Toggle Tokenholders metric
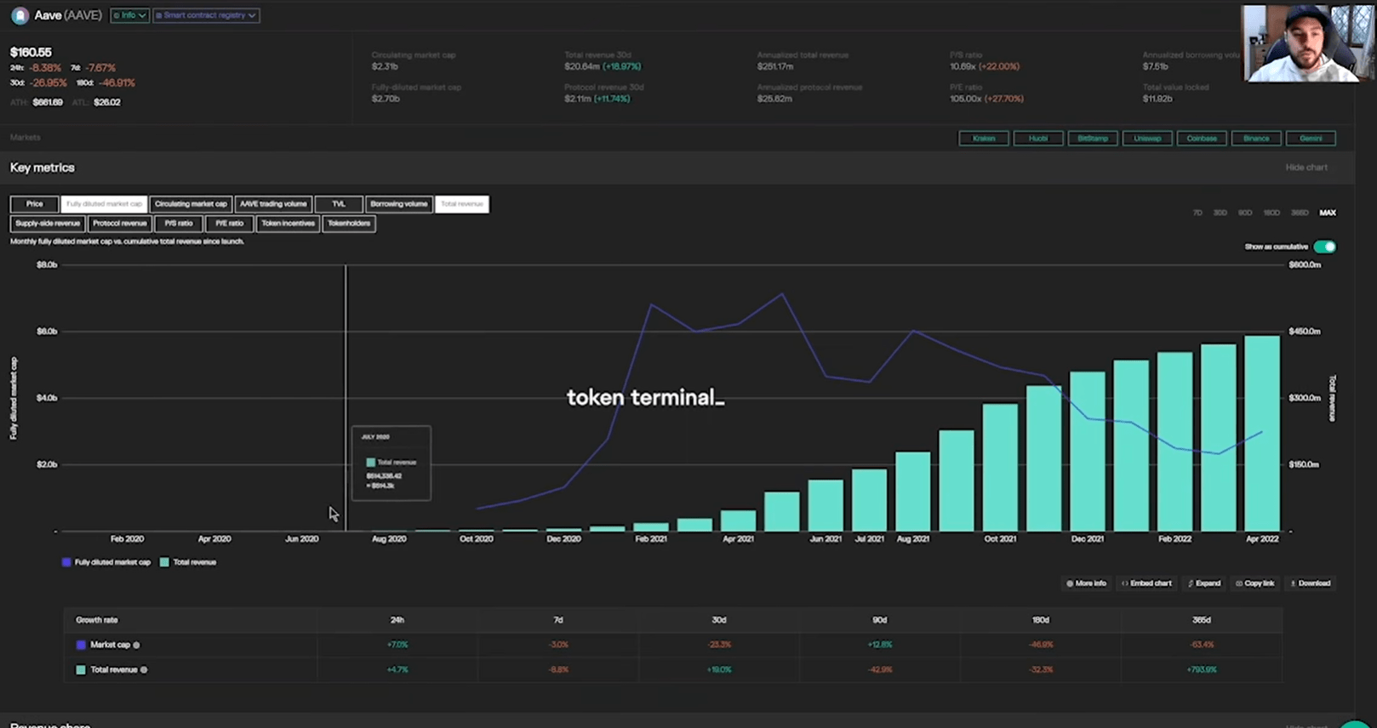 point(349,224)
